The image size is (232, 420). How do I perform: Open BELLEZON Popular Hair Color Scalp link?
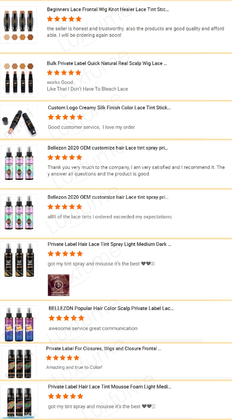111,308
